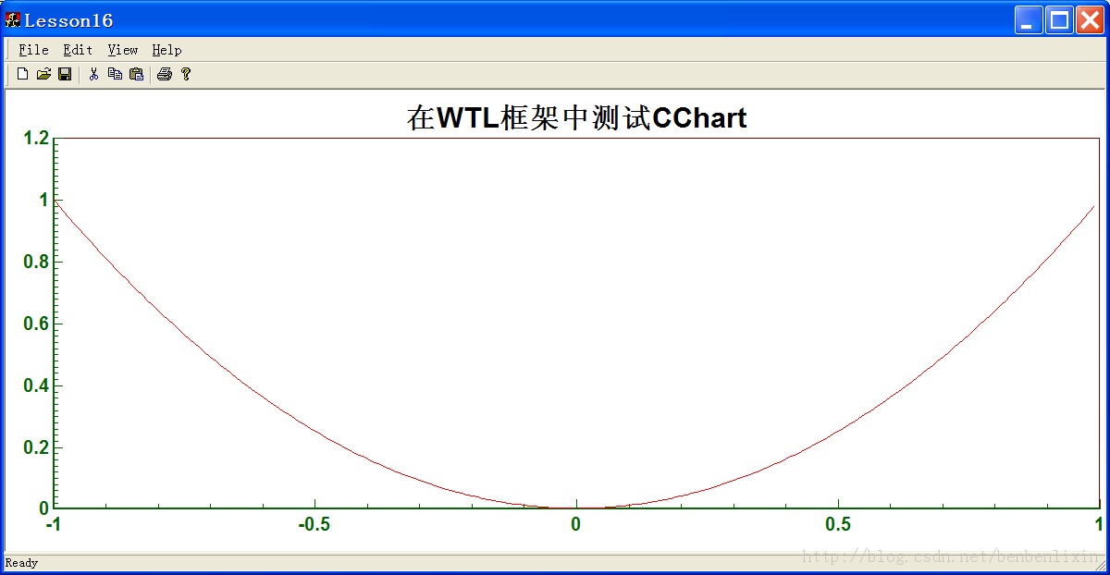The height and width of the screenshot is (575, 1110).
Task: Open the File menu
Action: [x=32, y=50]
